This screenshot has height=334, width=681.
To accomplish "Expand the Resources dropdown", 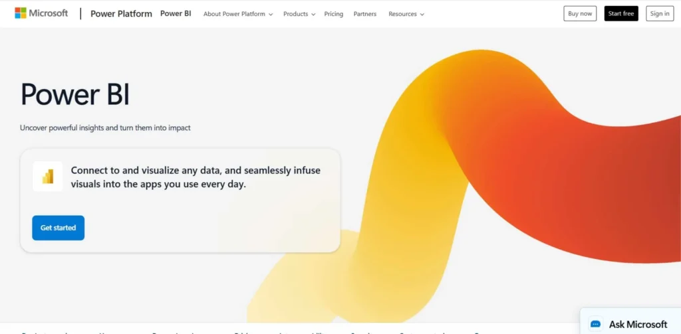I will coord(406,14).
